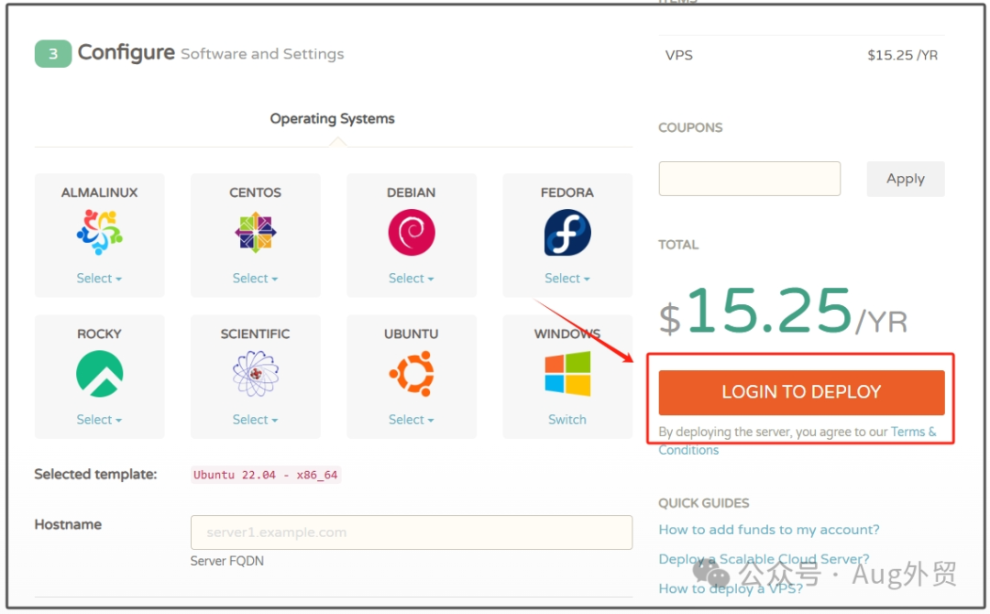Click Switch under Windows
This screenshot has height=614, width=990.
coord(567,420)
